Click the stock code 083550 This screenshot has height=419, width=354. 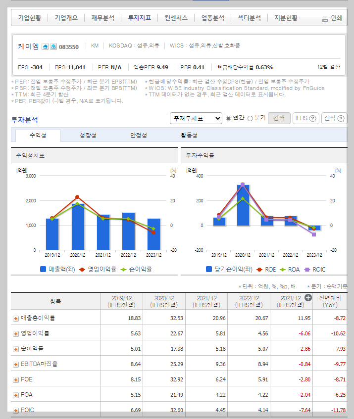[69, 47]
